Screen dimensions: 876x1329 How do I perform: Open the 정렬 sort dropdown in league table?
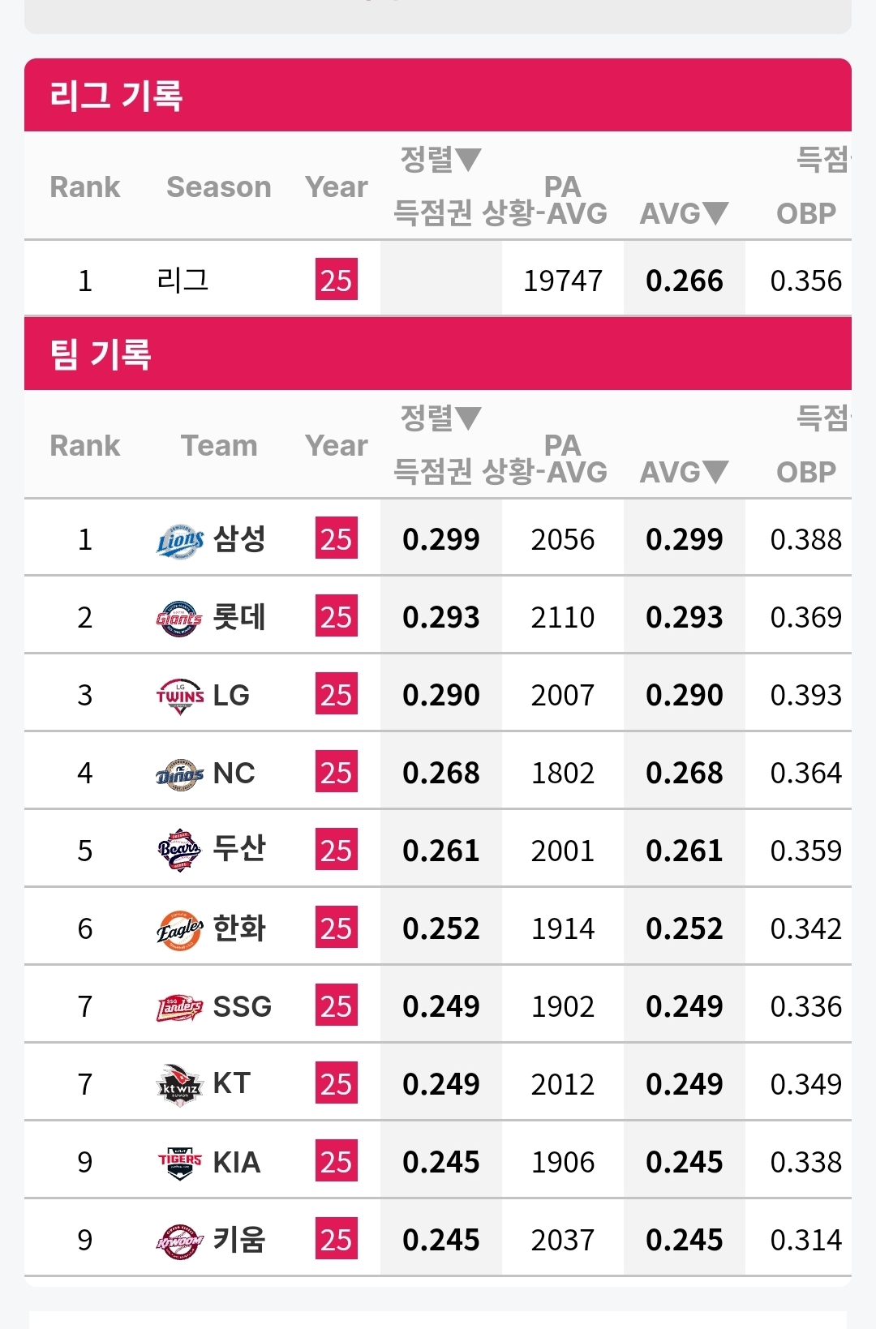441,159
